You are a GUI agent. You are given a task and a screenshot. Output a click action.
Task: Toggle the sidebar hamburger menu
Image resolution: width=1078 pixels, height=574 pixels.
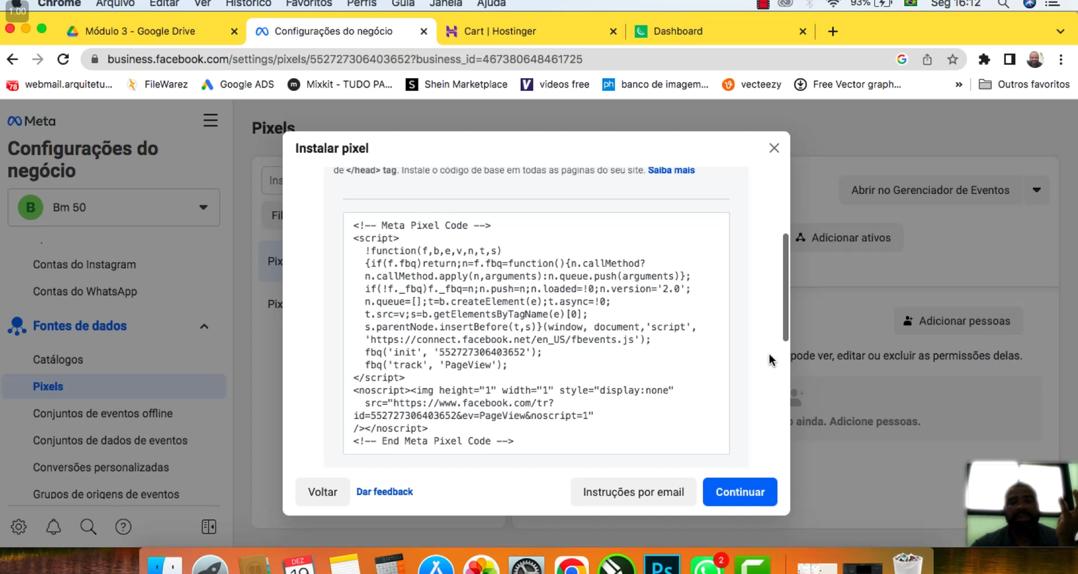(x=210, y=121)
